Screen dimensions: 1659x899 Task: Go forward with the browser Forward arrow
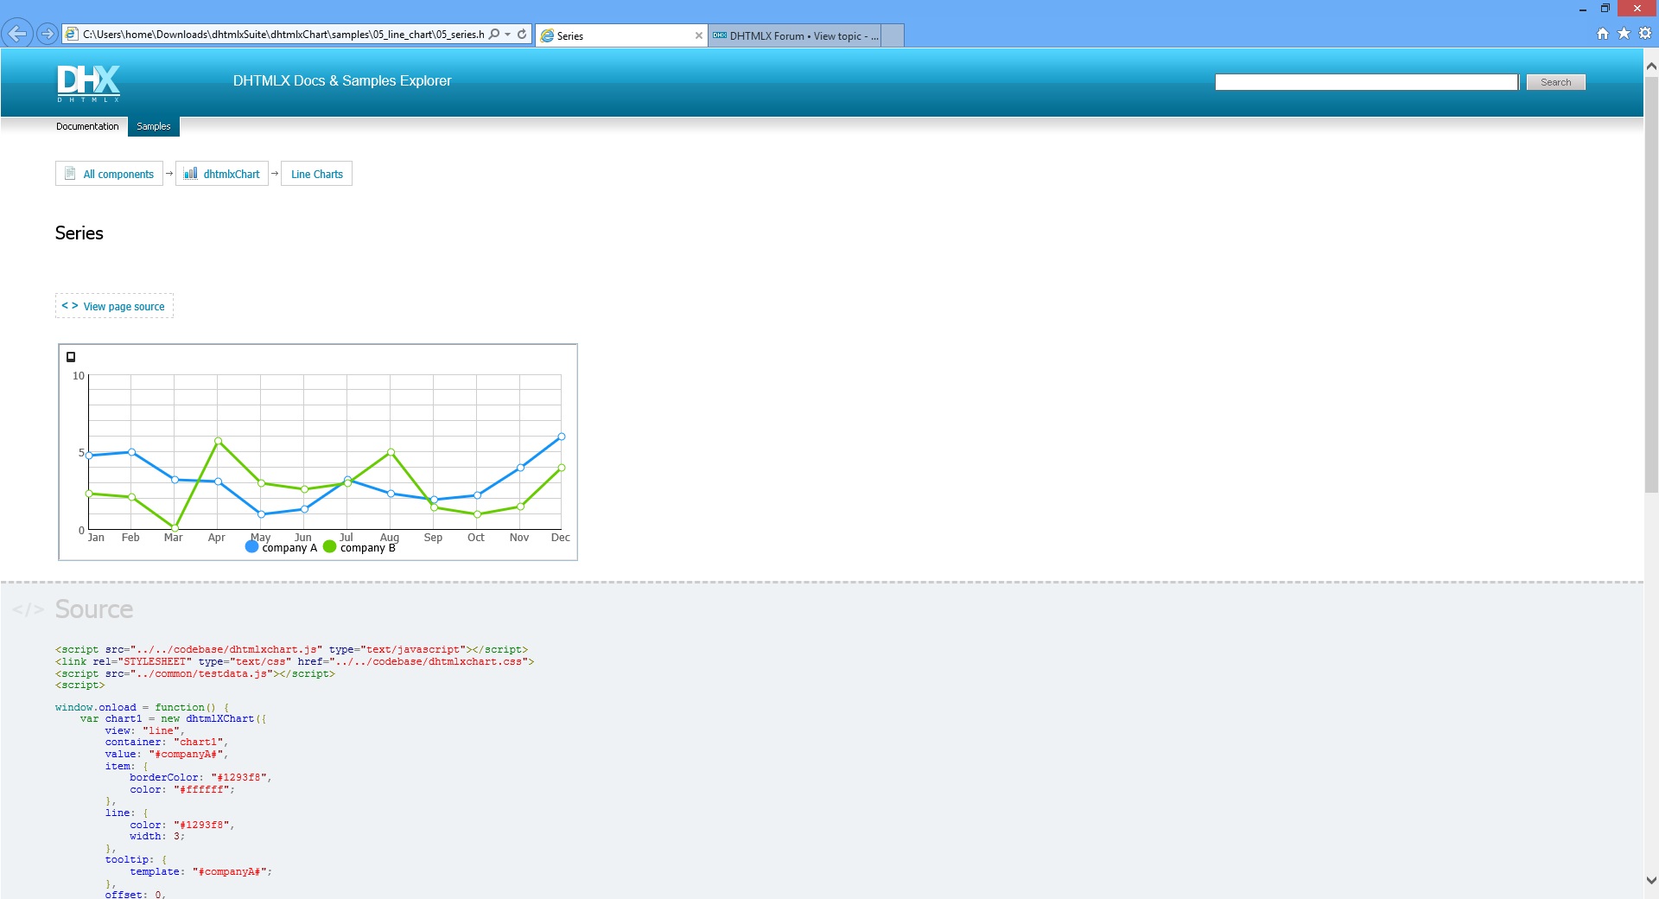(48, 34)
